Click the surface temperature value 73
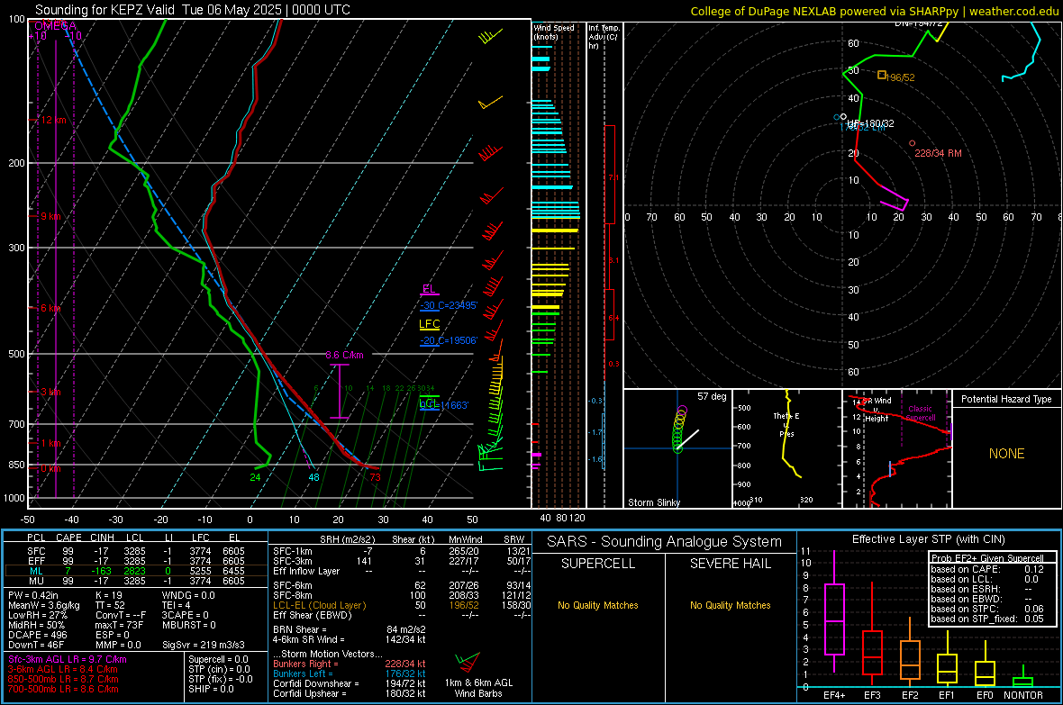Viewport: 1063px width, 705px height. [x=375, y=477]
